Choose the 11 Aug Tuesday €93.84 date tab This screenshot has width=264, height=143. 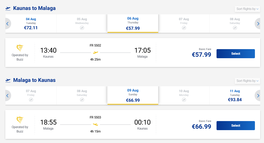pos(235,96)
